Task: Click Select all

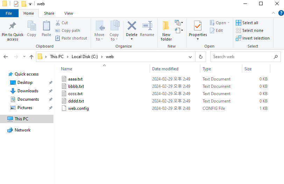Action: (x=247, y=23)
